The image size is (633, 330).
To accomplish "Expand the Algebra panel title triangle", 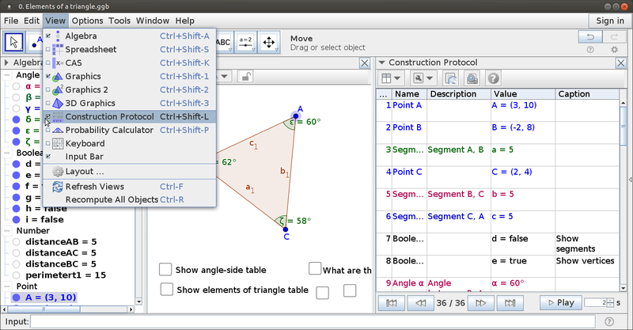I will click(6, 63).
